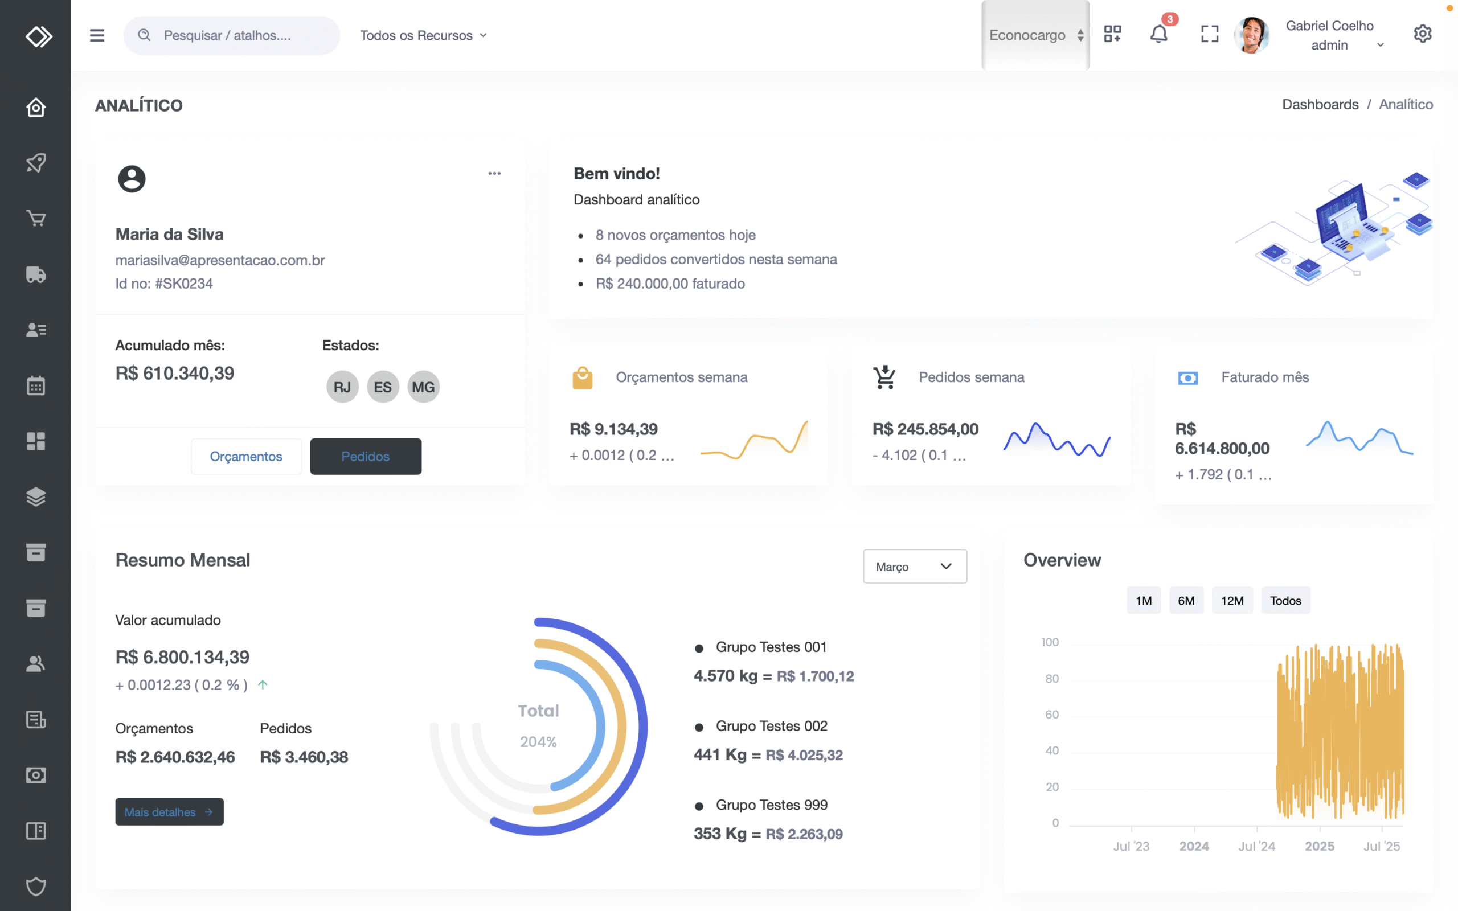This screenshot has height=911, width=1458.
Task: Click the Dashboards breadcrumb link
Action: pos(1320,105)
